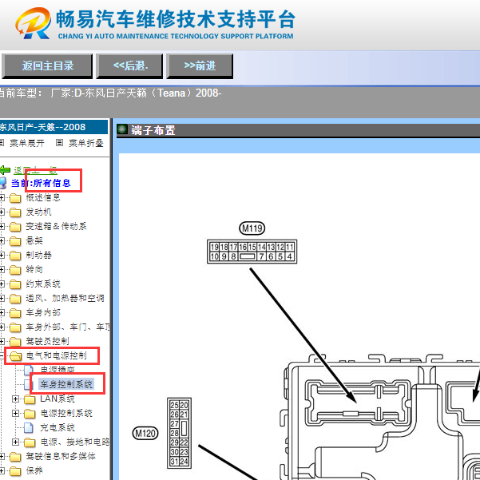Viewport: 480px width, 480px height.
Task: Click the 端子布置 header icon
Action: (x=122, y=129)
